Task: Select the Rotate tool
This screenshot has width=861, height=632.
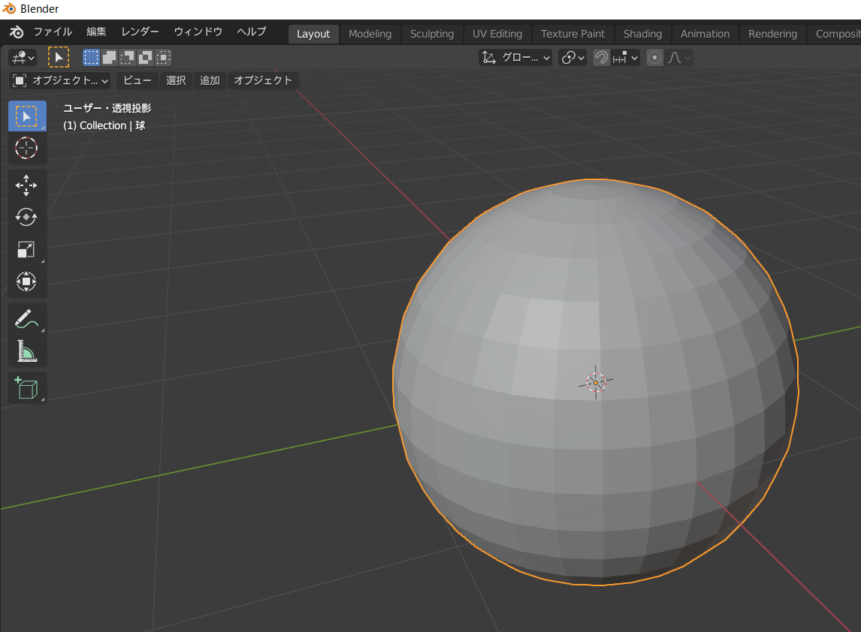Action: [26, 217]
